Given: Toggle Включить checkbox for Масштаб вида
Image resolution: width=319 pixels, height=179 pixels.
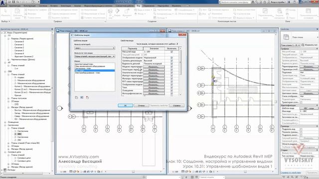Looking at the screenshot, I should [x=171, y=52].
